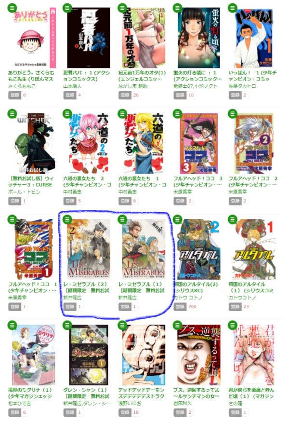Click 登録 button under ありがとう。さくらももこ先生
288x423 pixels.
(14, 95)
